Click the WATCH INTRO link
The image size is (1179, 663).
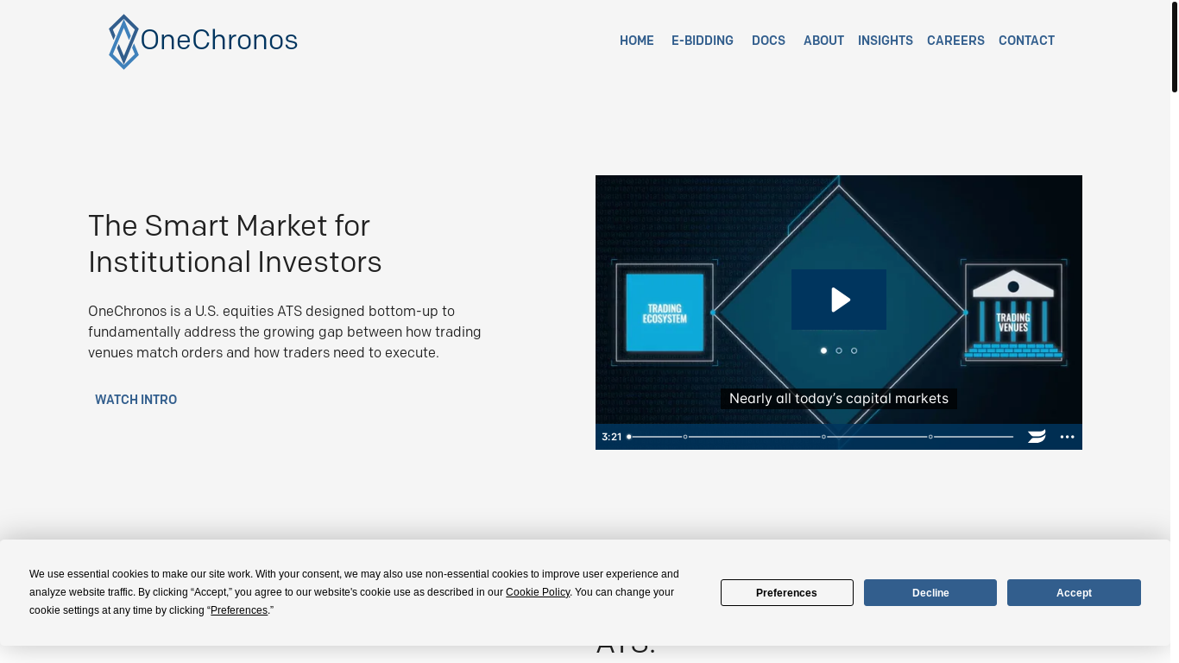(x=136, y=400)
